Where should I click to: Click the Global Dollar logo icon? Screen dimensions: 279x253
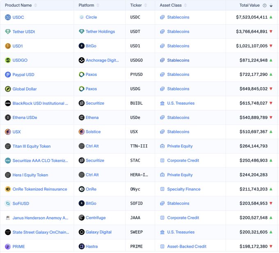8,89
